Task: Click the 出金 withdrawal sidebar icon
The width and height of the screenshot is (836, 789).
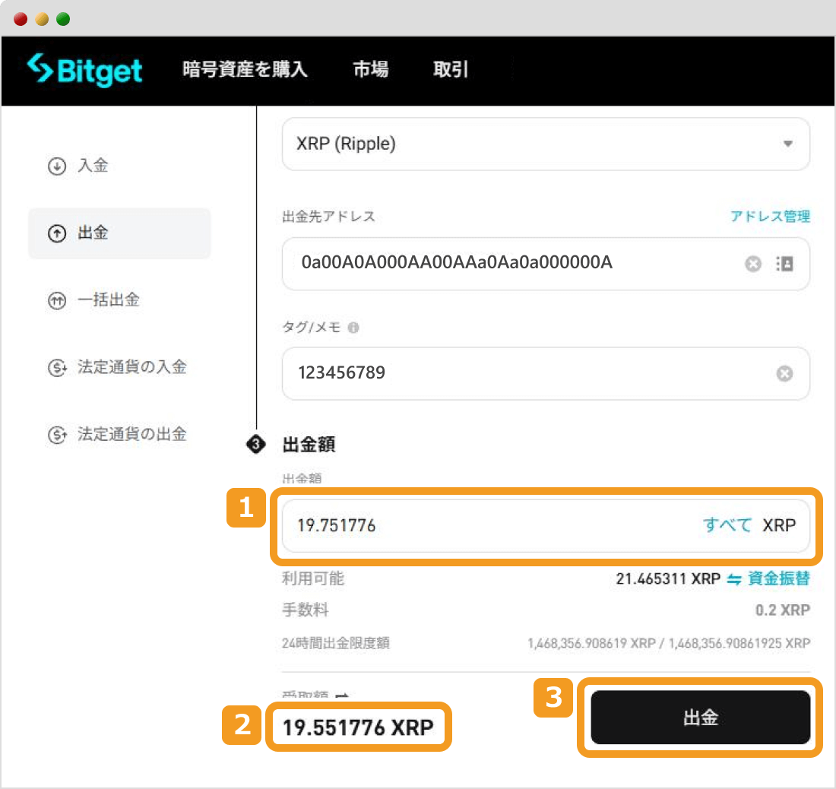Action: (57, 233)
